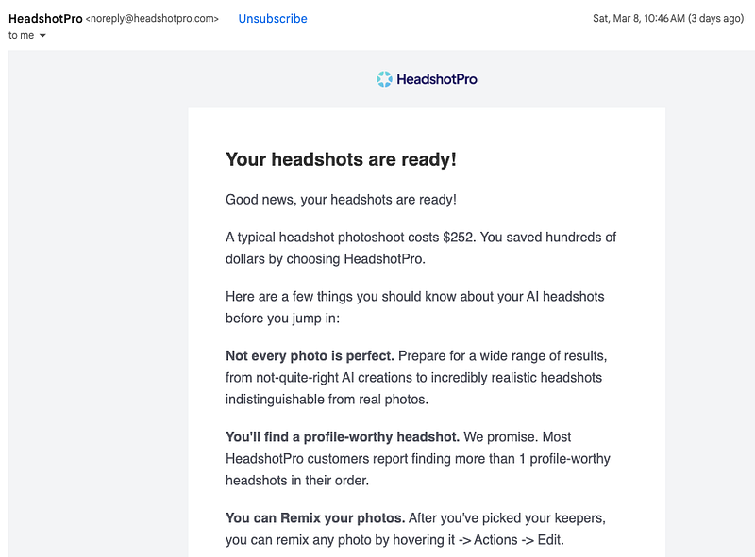Select sender name HeadshotPro in header

[x=45, y=19]
